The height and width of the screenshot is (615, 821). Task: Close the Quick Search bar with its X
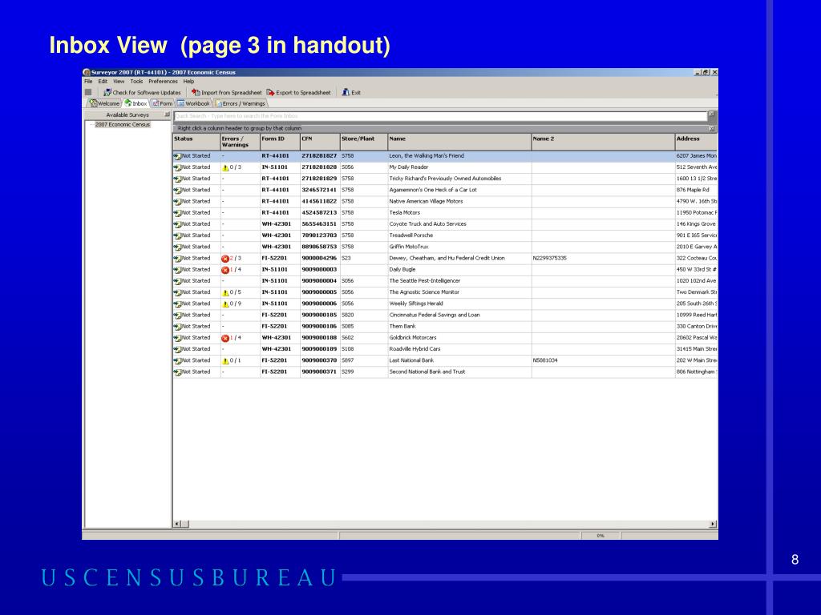[x=712, y=114]
